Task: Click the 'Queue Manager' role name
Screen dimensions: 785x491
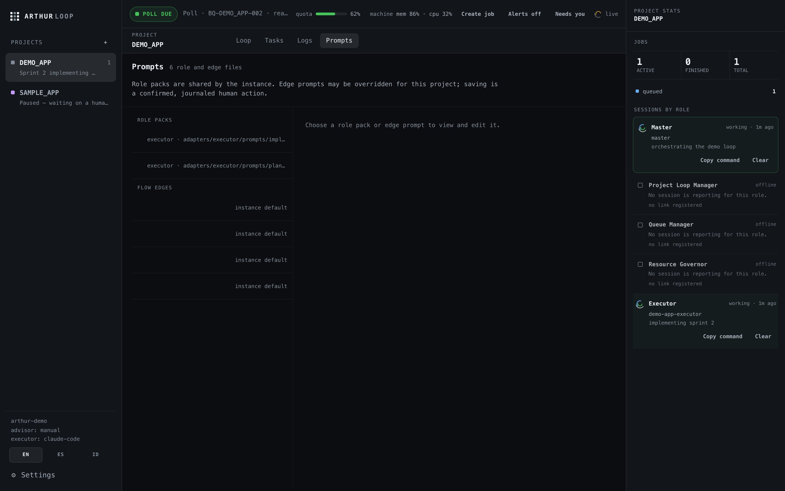Action: [671, 224]
